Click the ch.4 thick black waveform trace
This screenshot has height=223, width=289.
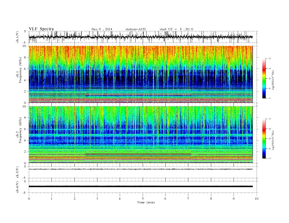pos(140,187)
